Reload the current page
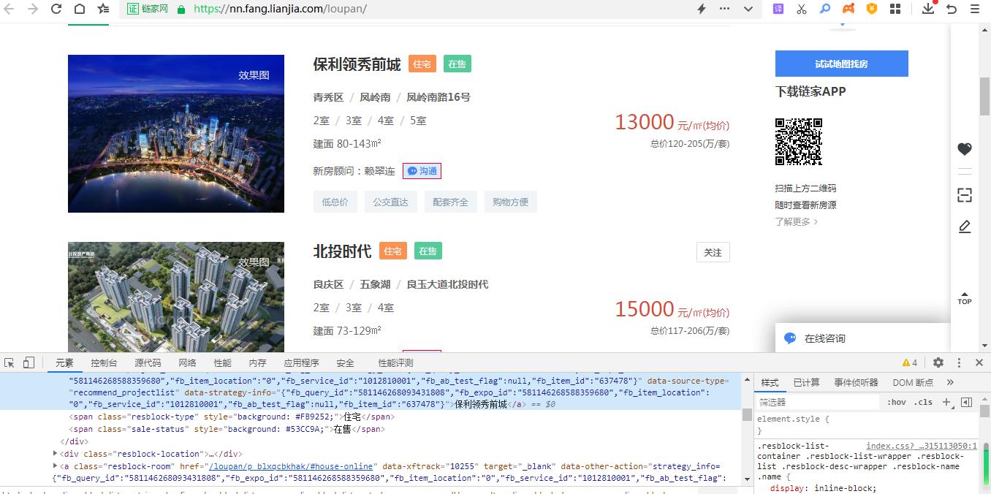Screen dimensions: 991x494 pyautogui.click(x=56, y=9)
